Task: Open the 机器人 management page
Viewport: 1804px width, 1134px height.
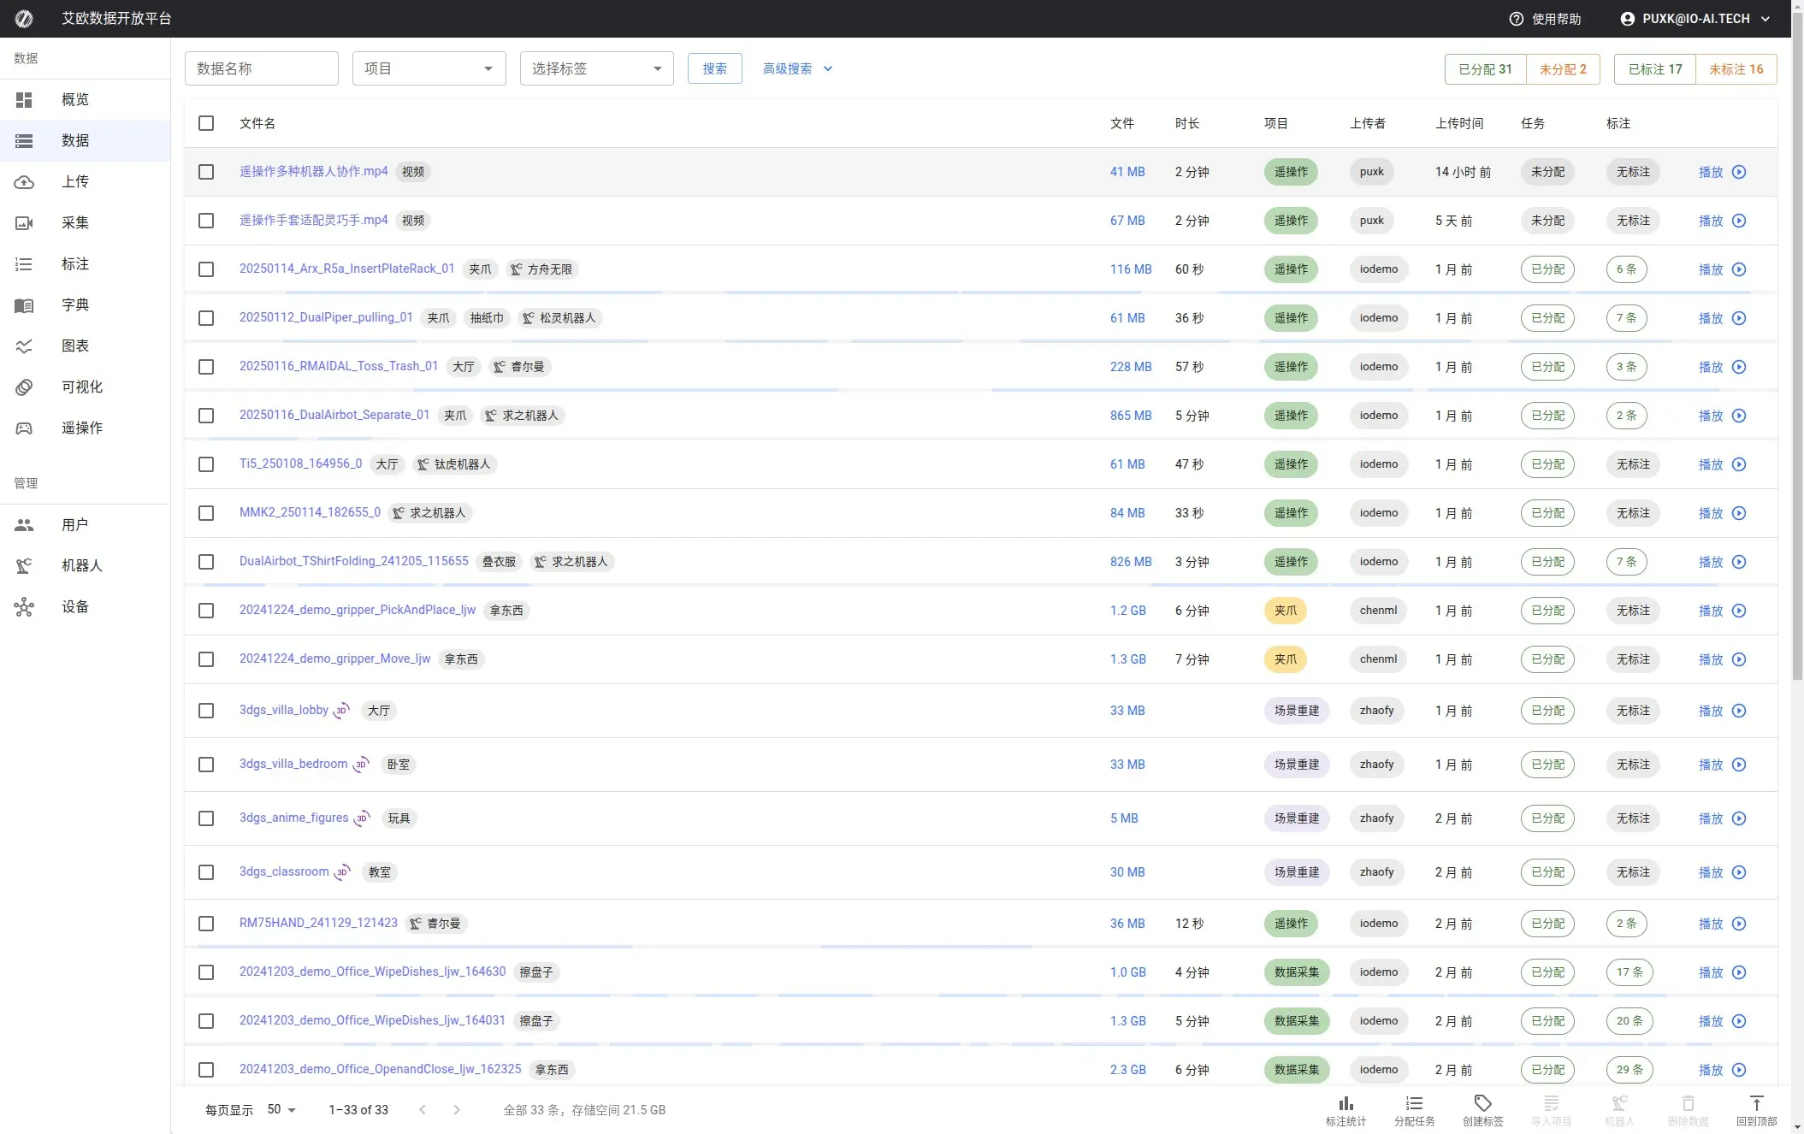Action: 82,565
